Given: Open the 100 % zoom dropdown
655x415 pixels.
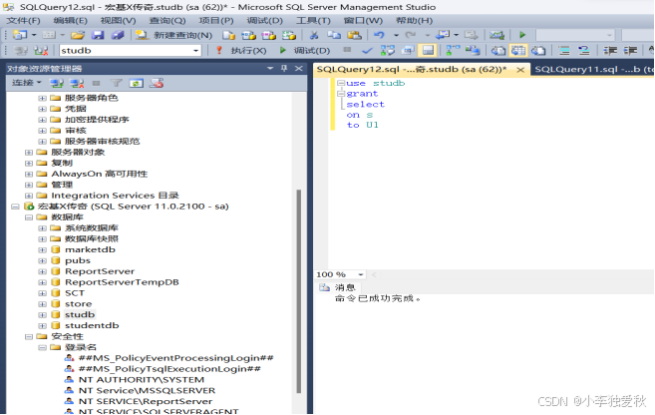Looking at the screenshot, I should (x=361, y=274).
